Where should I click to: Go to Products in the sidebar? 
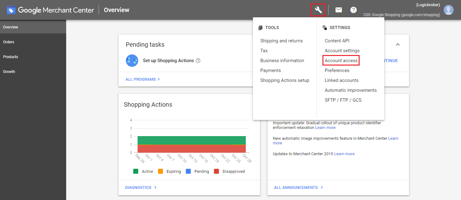(11, 57)
